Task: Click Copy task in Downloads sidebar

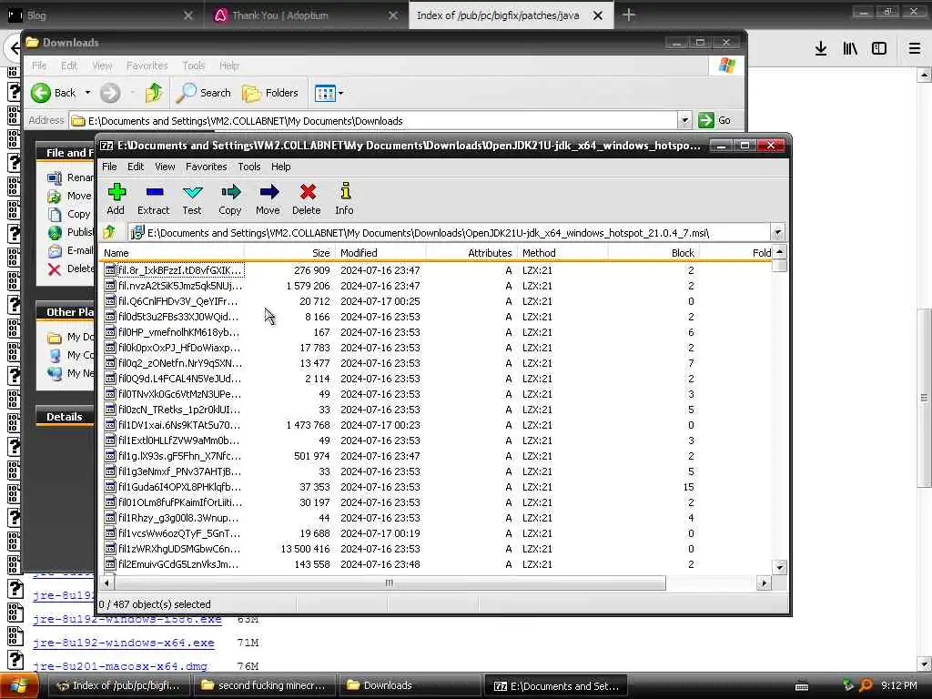Action: point(69,214)
